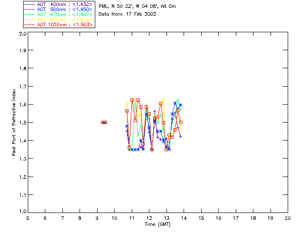This screenshot has height=236, width=296.
Task: Click the 1.0 y-axis label
Action: pyautogui.click(x=23, y=212)
